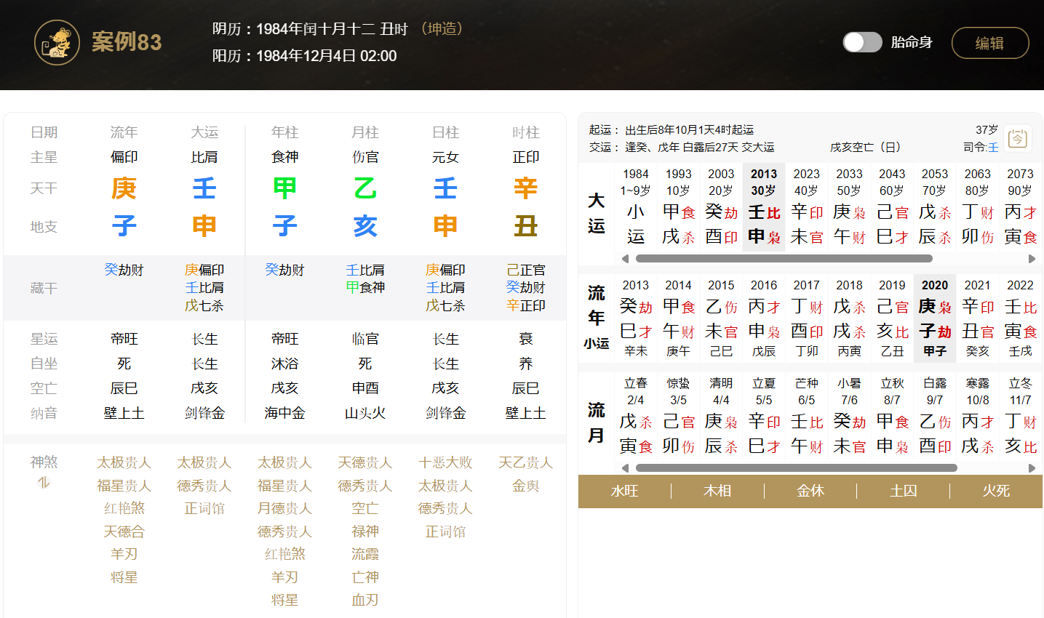This screenshot has width=1044, height=618.
Task: Open the 土囚 tab
Action: click(x=904, y=491)
